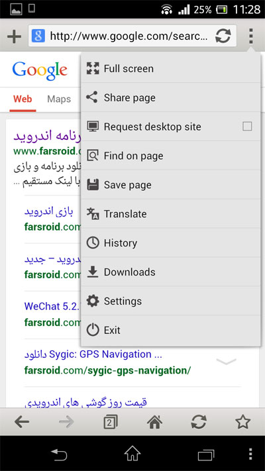This screenshot has width=265, height=471.
Task: Reload the page from the address bar
Action: coord(223,36)
